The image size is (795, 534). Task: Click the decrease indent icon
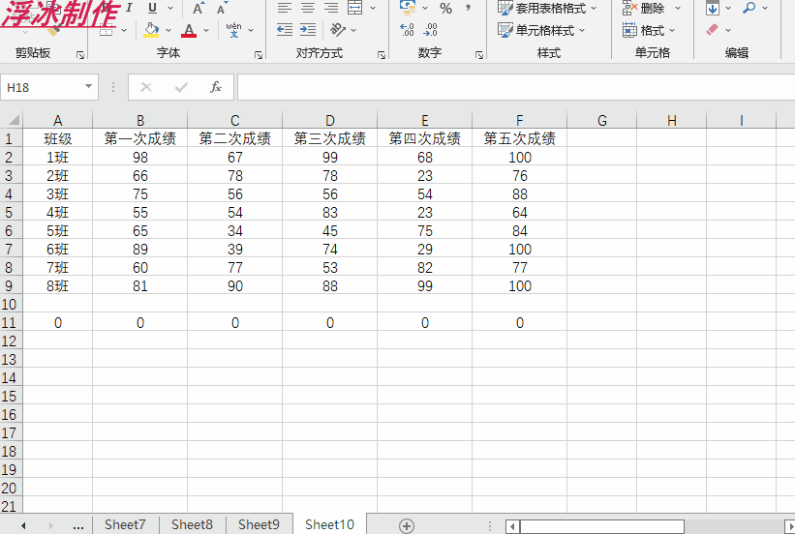tap(285, 30)
